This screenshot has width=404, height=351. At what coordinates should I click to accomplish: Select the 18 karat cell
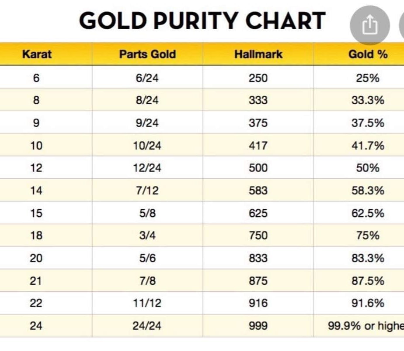[36, 235]
